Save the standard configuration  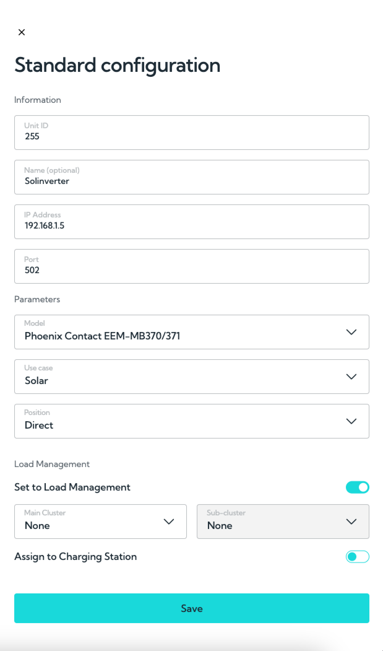pos(192,608)
